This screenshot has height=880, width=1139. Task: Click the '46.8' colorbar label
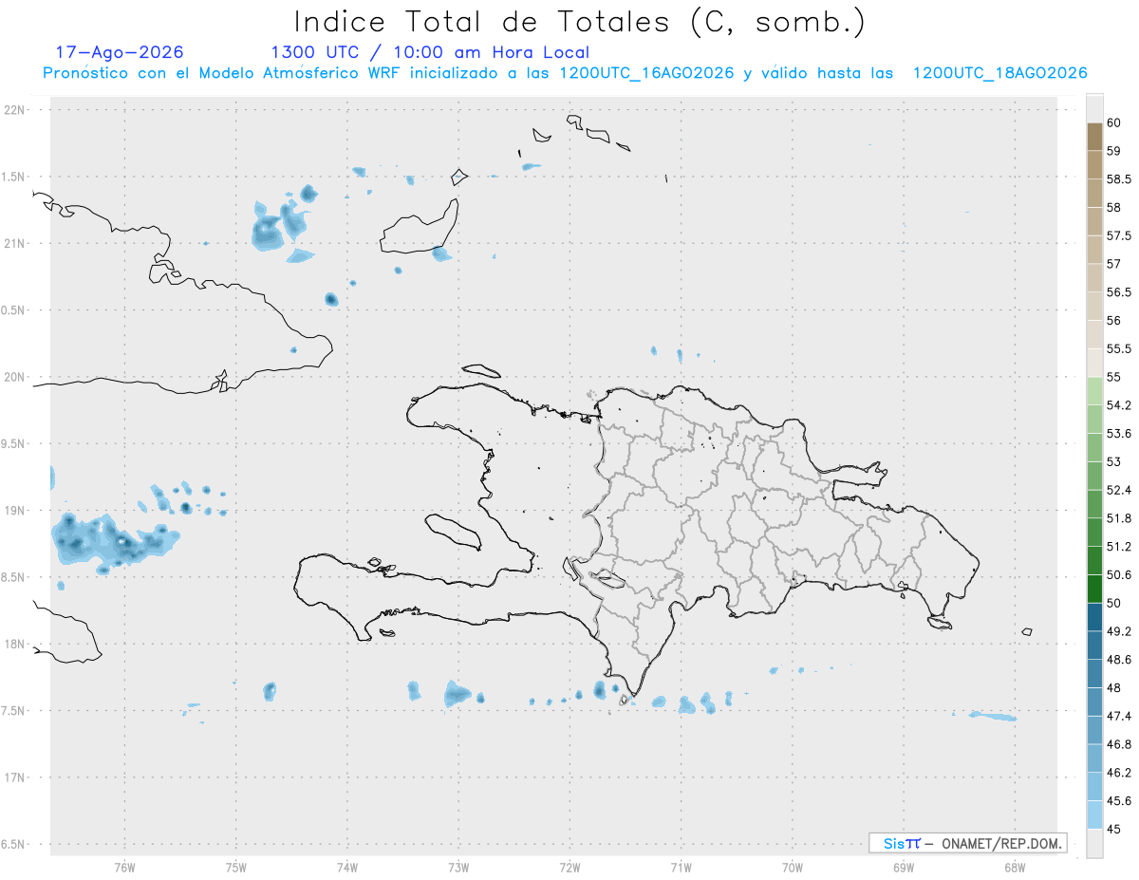point(1119,744)
